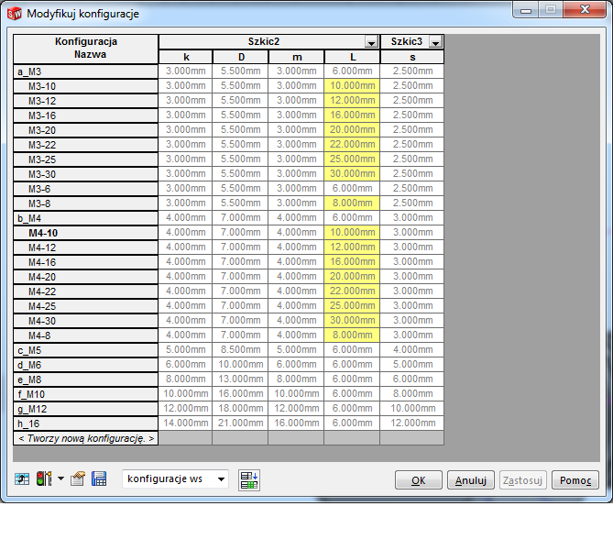Click the yellow 22.000mm L cell for M3-22
This screenshot has height=550, width=613.
coord(352,144)
